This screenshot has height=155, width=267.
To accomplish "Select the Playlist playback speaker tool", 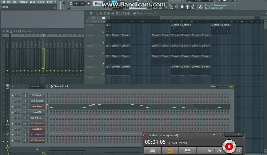I will pyautogui.click(x=128, y=13).
